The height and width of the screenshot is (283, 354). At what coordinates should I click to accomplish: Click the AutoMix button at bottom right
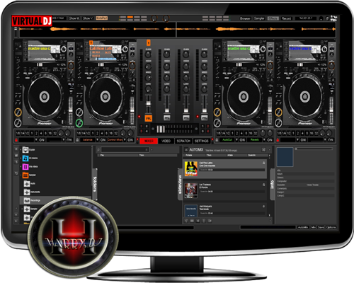[x=303, y=227]
